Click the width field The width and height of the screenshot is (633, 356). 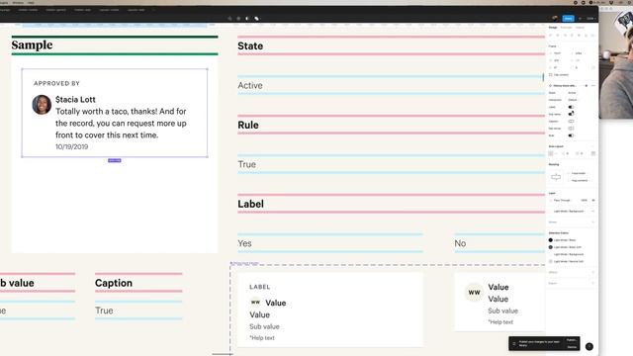click(558, 60)
